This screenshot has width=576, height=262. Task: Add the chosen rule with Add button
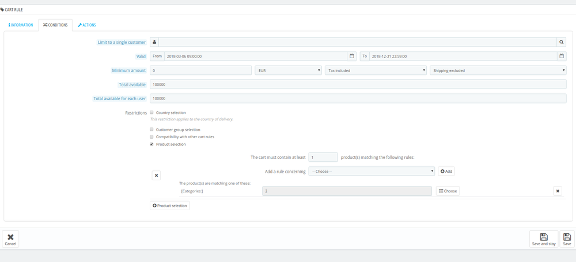446,171
